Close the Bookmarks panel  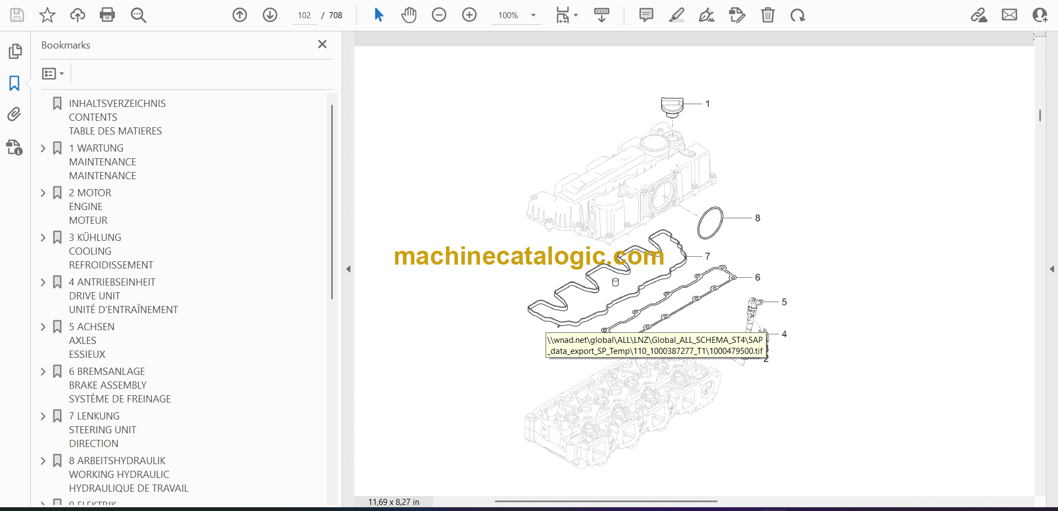322,44
